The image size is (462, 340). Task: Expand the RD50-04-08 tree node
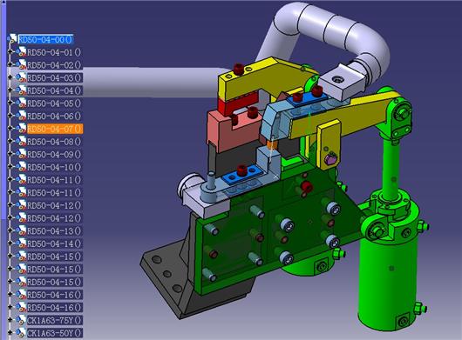click(x=10, y=141)
